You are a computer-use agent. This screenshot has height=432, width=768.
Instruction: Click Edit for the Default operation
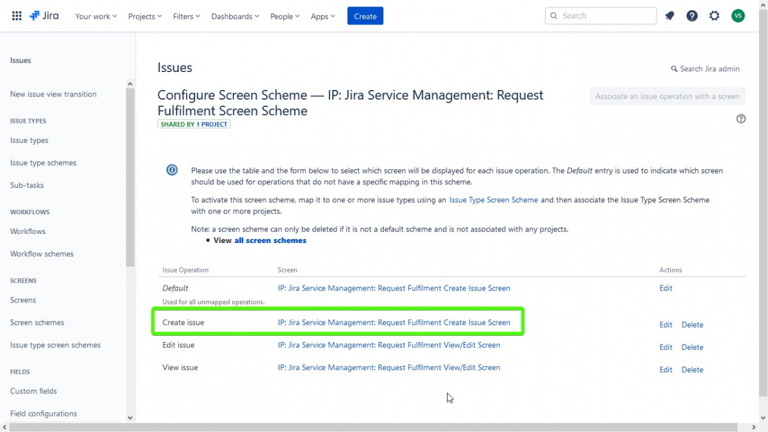[x=666, y=288]
